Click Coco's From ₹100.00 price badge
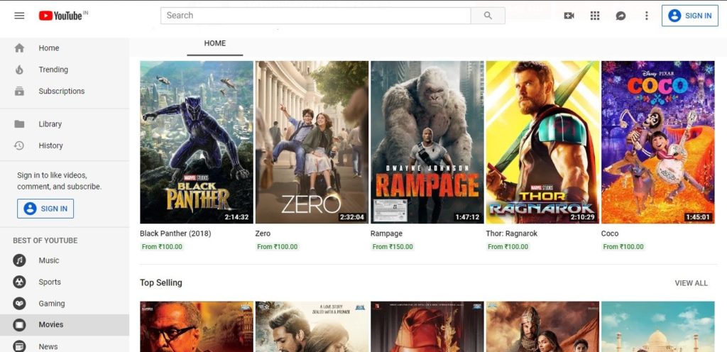This screenshot has width=727, height=352. click(x=623, y=247)
